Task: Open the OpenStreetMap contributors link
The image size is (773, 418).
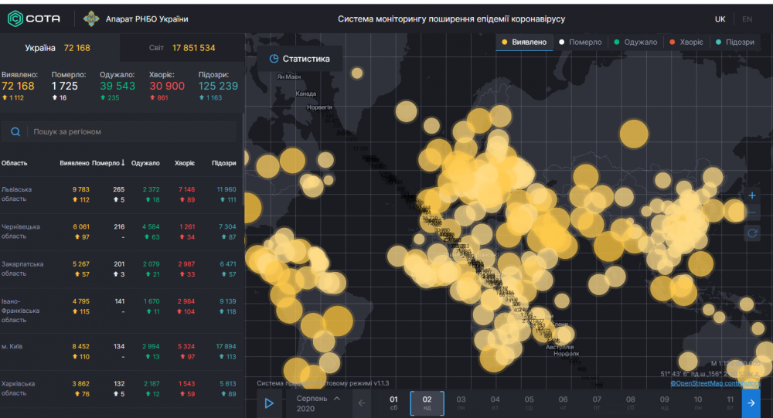Action: (714, 382)
